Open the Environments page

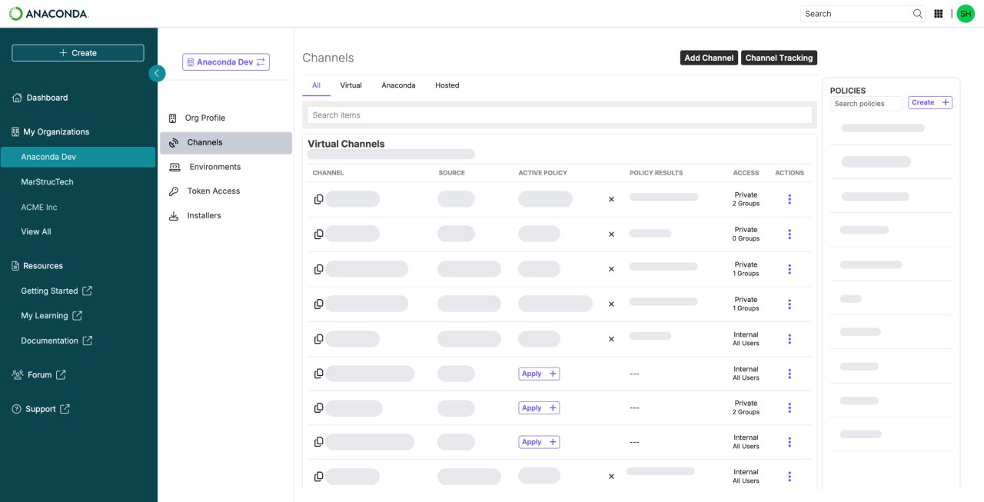pos(214,167)
